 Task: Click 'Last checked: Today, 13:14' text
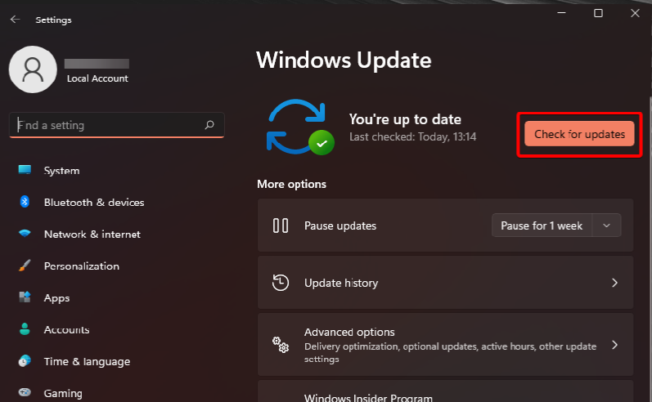click(412, 136)
